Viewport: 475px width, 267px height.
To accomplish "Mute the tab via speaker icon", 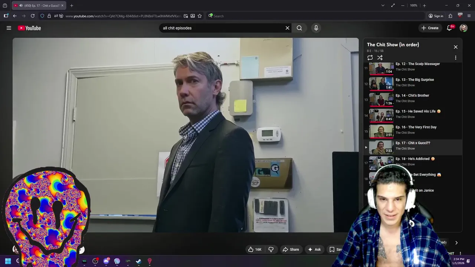I will tap(20, 6).
